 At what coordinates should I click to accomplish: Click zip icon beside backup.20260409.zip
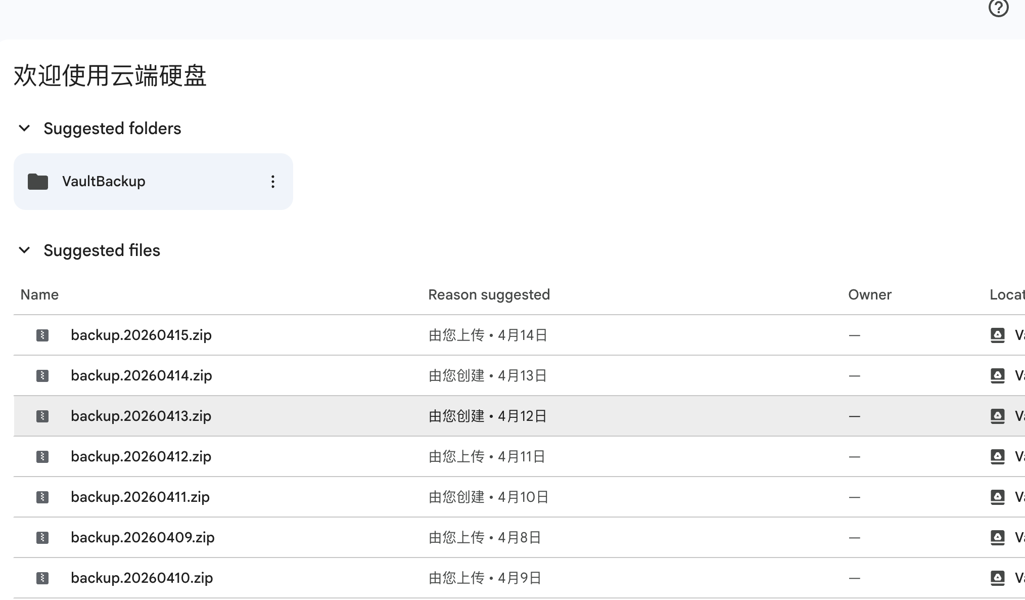click(42, 537)
